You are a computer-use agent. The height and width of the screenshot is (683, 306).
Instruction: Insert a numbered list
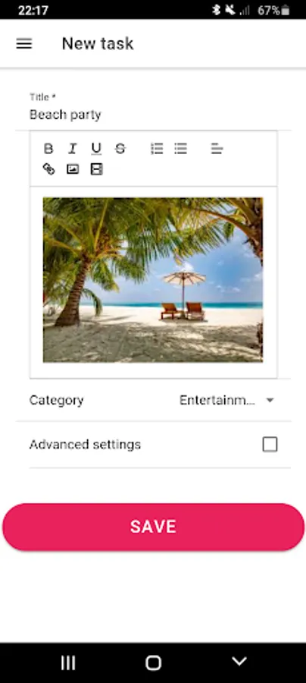click(157, 149)
